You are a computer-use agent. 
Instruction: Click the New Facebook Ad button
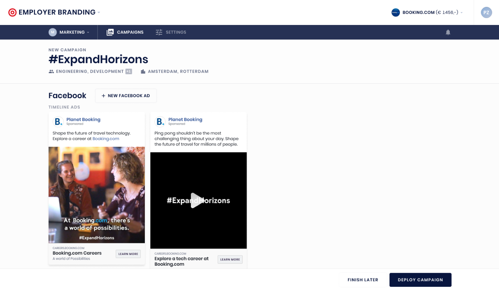126,96
